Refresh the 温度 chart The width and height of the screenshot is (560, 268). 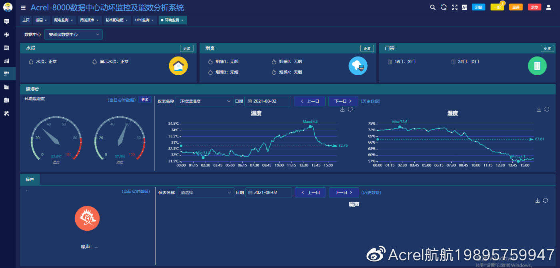coord(350,109)
